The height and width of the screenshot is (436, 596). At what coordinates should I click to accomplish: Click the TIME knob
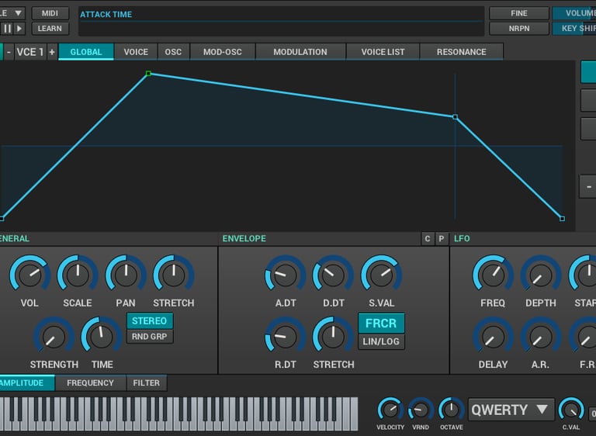point(102,337)
